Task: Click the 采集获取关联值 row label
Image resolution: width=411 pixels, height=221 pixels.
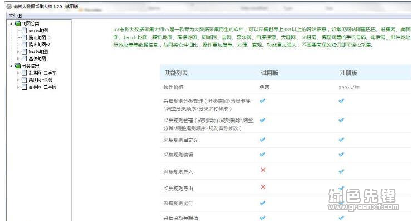Action: [180, 218]
